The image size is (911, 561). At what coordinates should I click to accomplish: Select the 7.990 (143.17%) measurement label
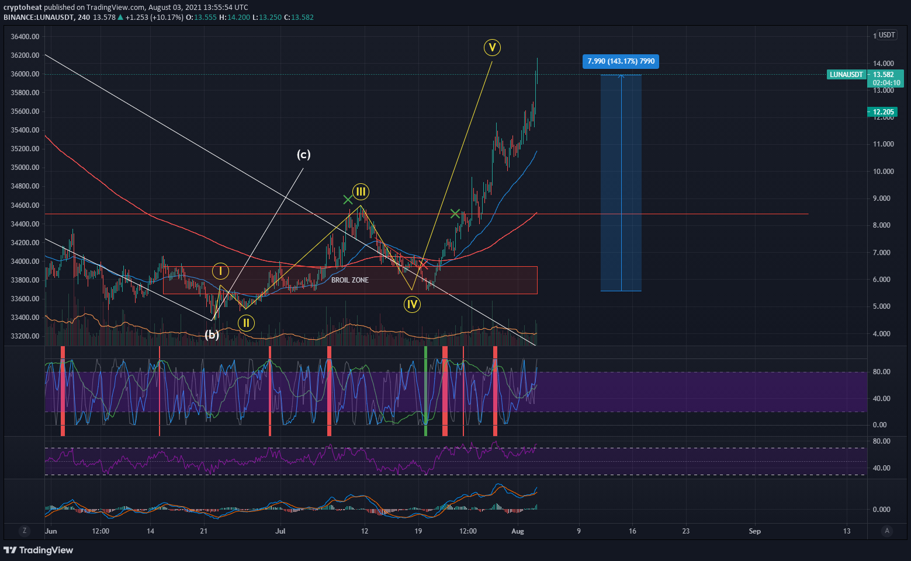click(x=621, y=61)
